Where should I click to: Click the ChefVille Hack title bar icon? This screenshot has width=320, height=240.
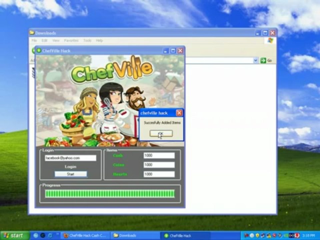[x=39, y=51]
